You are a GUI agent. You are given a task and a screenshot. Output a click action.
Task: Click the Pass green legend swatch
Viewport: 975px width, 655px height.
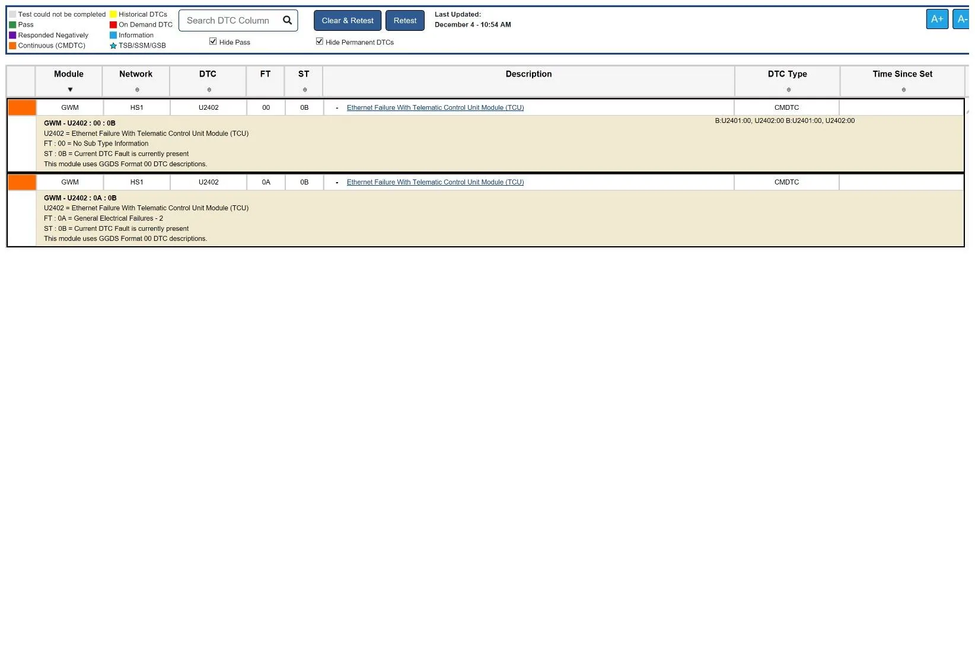[x=12, y=25]
